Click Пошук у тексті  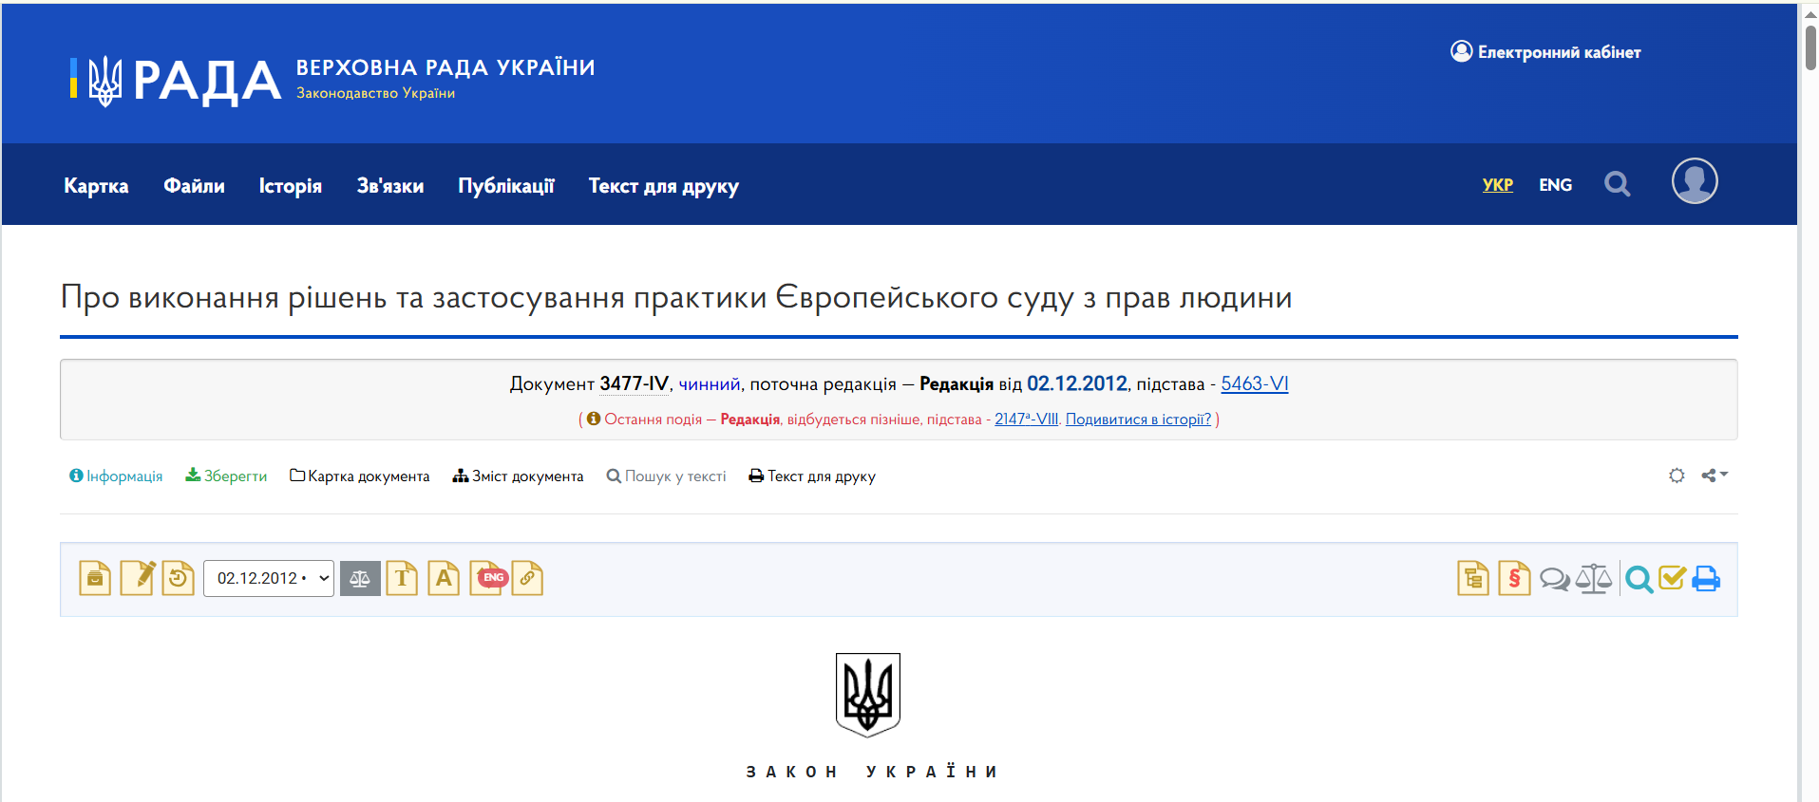coord(667,476)
